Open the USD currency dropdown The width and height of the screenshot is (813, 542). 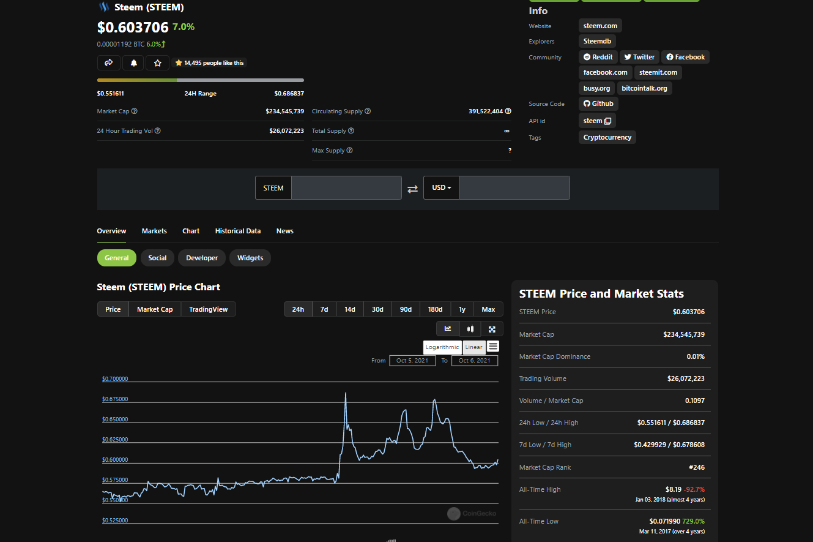coord(441,188)
